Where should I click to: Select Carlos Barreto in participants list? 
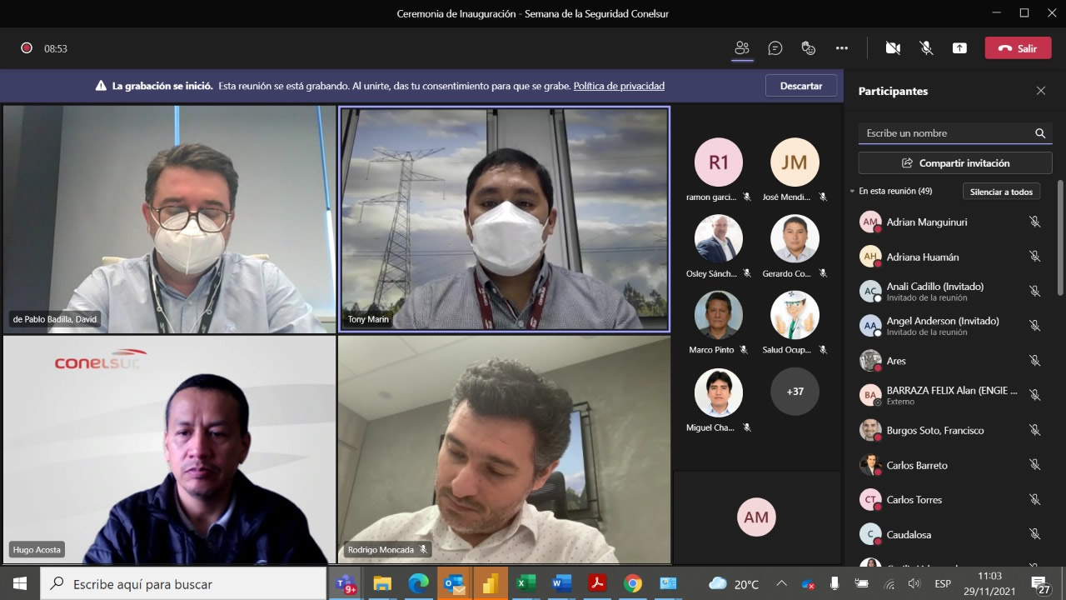pyautogui.click(x=916, y=465)
